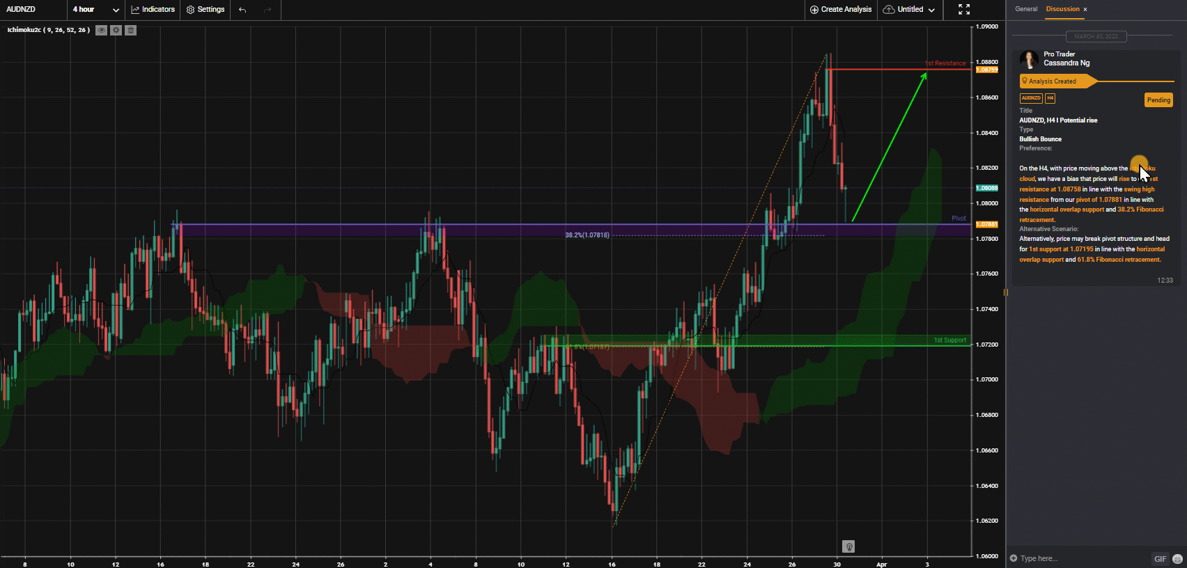Click the 1st Resistance line label
Image resolution: width=1187 pixels, height=568 pixels.
pos(945,63)
